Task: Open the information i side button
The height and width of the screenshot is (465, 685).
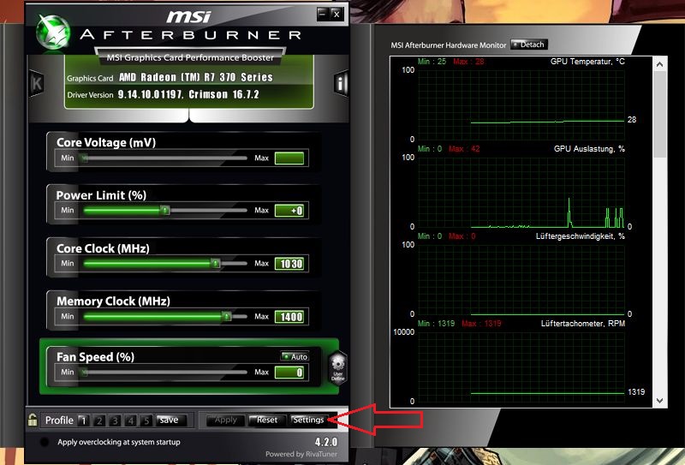Action: click(x=341, y=82)
